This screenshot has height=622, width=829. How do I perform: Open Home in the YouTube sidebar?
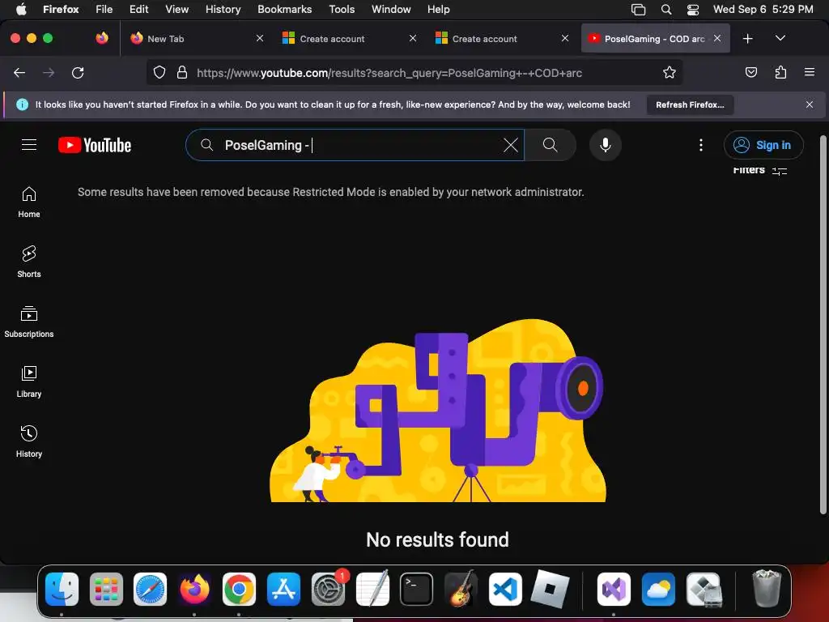pos(29,202)
